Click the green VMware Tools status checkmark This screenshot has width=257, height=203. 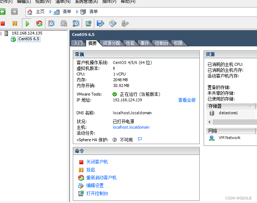pyautogui.click(x=115, y=94)
